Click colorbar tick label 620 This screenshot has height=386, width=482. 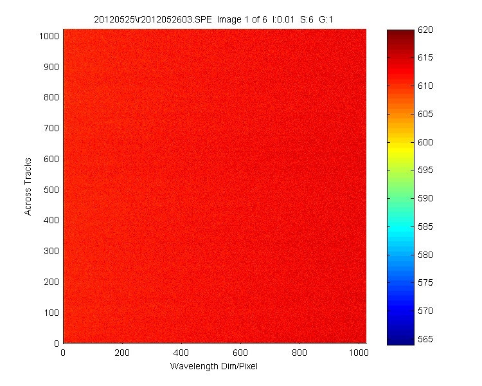[425, 30]
